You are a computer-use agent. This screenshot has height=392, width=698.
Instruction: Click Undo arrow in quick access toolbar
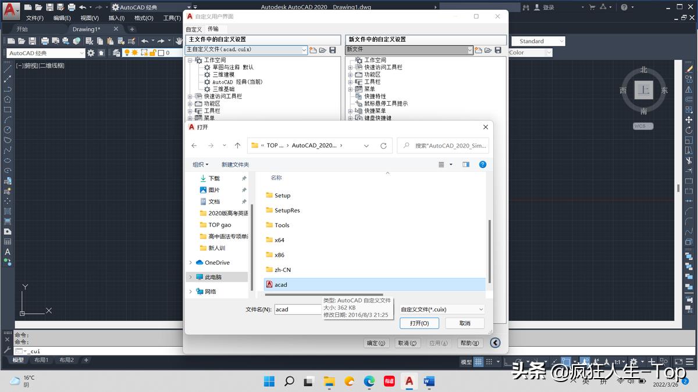pyautogui.click(x=83, y=8)
